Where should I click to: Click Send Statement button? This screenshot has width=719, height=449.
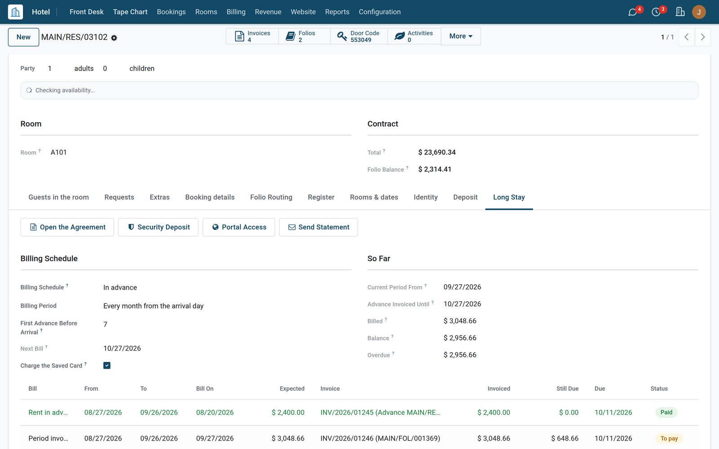coord(319,227)
